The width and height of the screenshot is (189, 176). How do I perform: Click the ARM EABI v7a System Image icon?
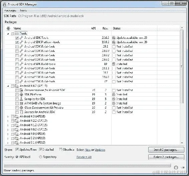coord(21,103)
